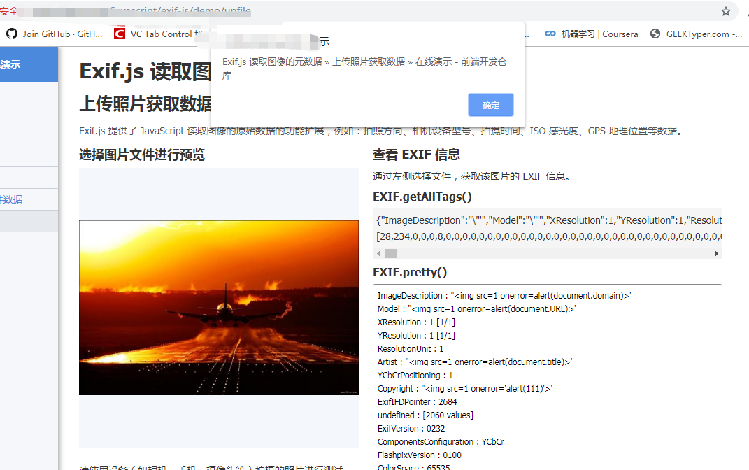Click the 'ComponentsConfiguration : YCbCr' line
This screenshot has height=470, width=749.
441,442
